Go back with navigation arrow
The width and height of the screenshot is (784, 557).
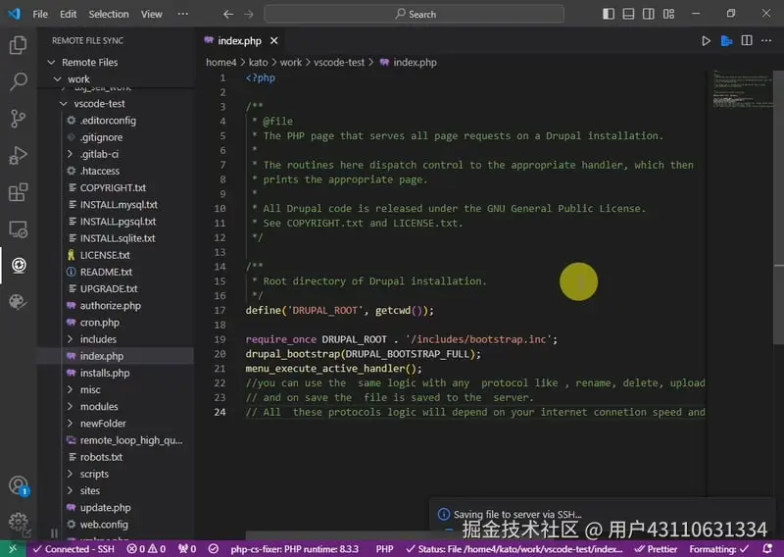click(x=228, y=14)
